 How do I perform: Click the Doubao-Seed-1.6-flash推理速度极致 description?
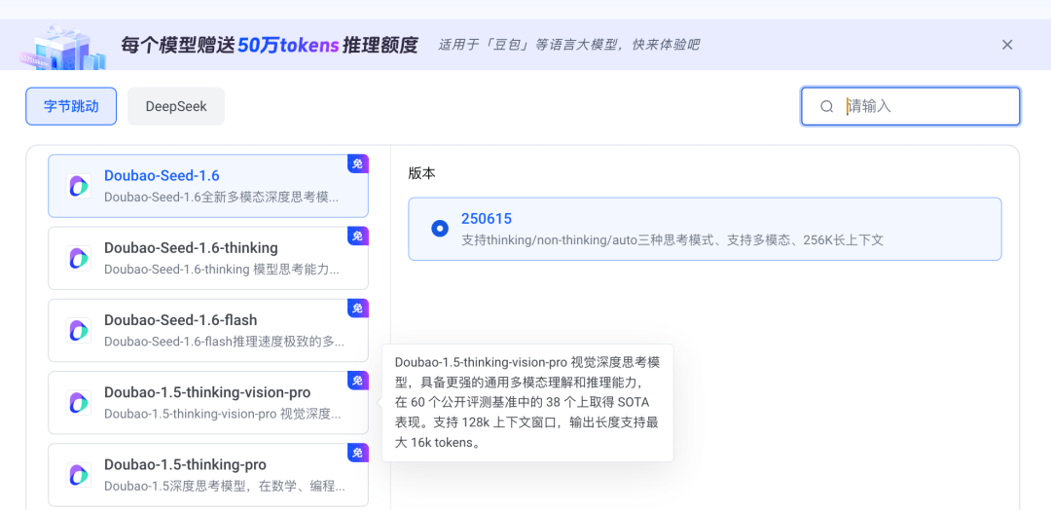pyautogui.click(x=225, y=342)
